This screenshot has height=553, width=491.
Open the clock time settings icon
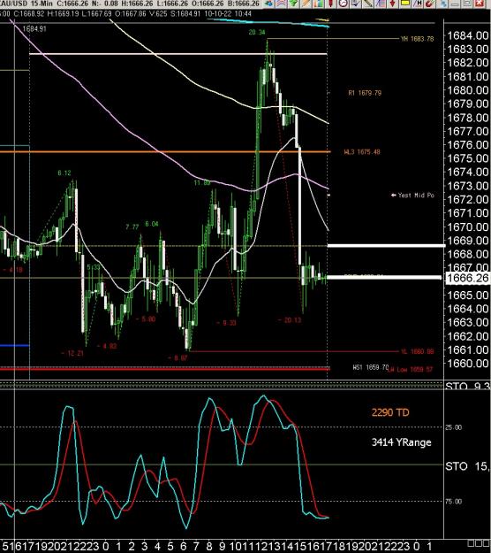(344, 4)
